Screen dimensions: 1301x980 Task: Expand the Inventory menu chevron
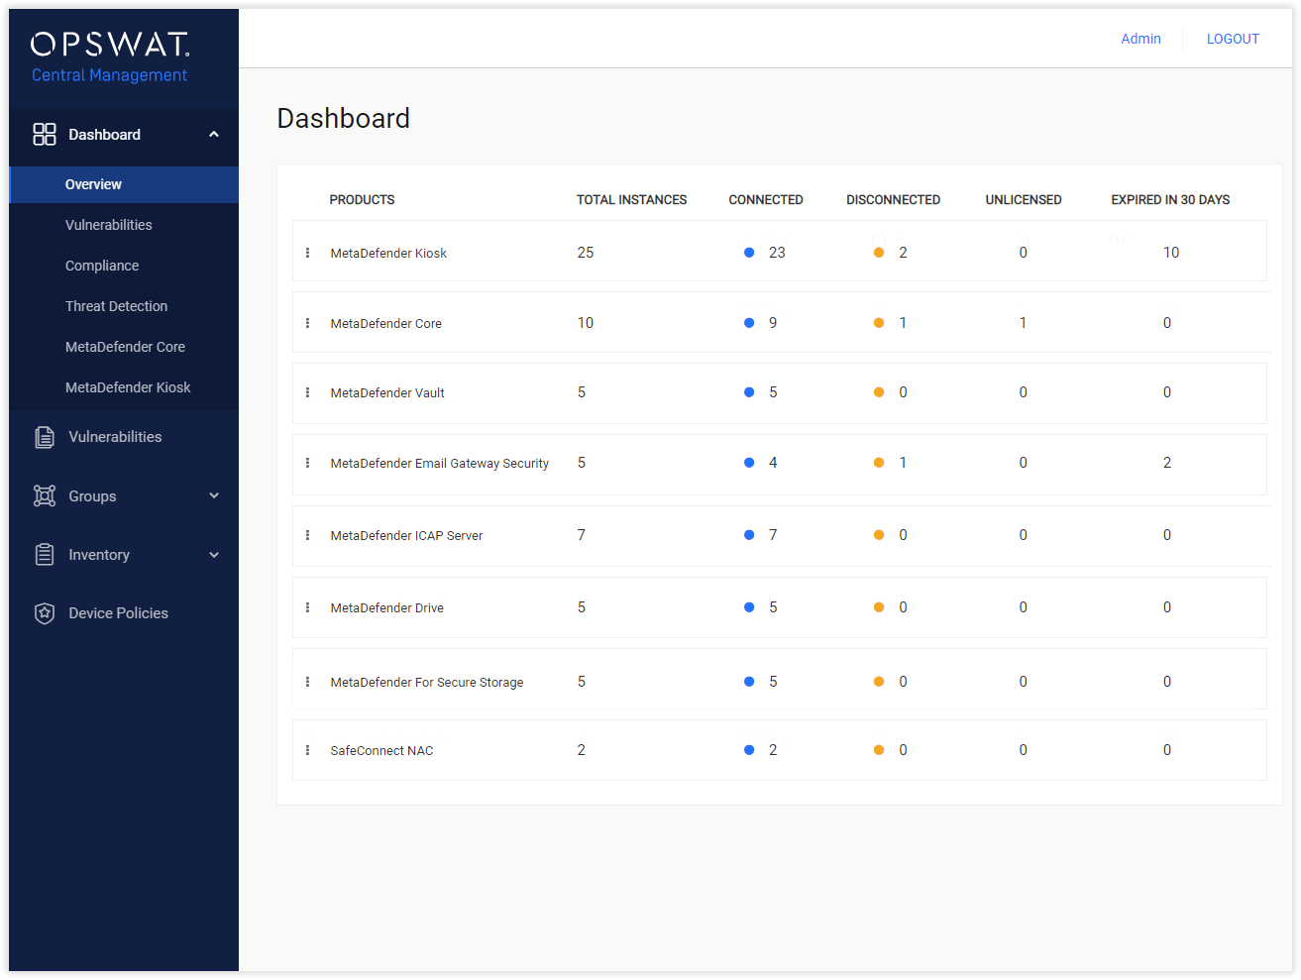pos(214,555)
